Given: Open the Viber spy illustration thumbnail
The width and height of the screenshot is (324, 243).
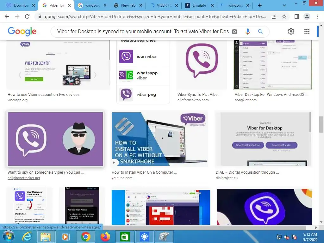Looking at the screenshot, I should click(x=55, y=139).
